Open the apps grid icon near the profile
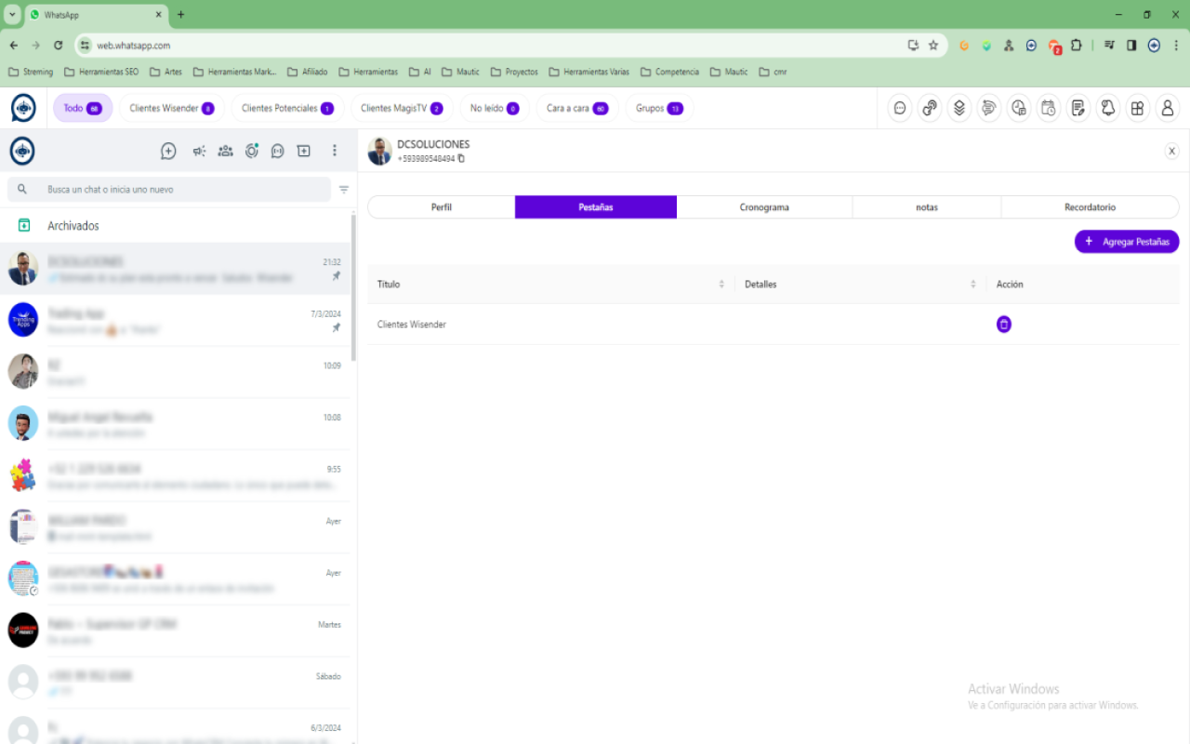The width and height of the screenshot is (1190, 744). 1137,108
